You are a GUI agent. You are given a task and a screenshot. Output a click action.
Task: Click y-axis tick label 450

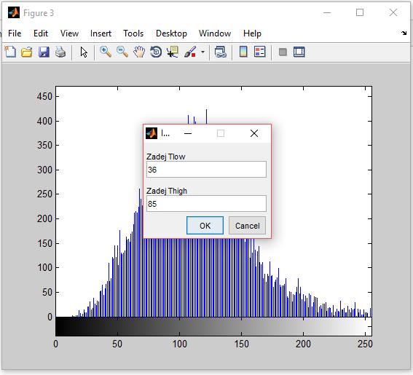[x=44, y=96]
